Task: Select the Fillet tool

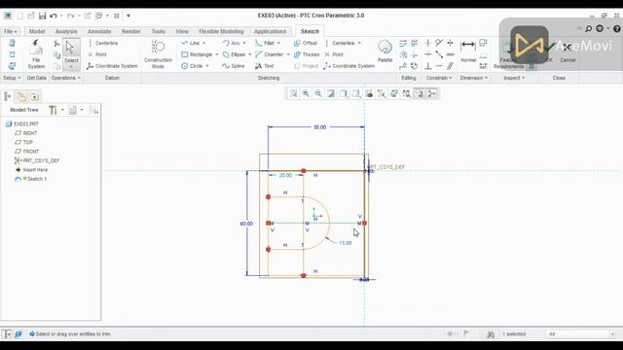Action: 265,43
